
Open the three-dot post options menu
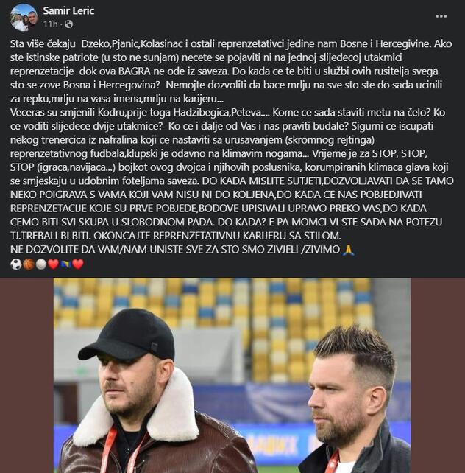coord(441,16)
